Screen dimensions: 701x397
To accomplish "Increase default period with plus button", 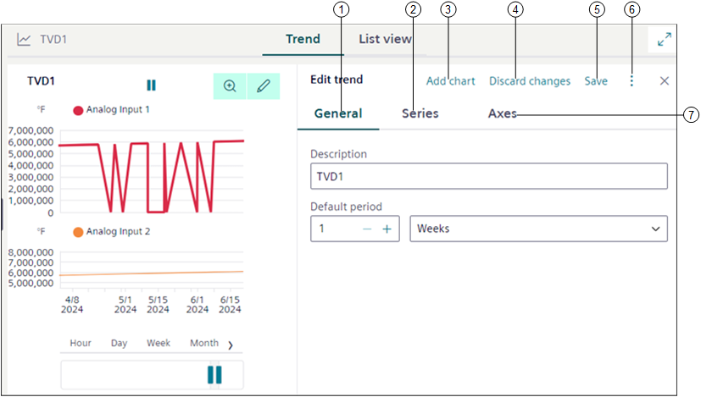I will click(x=387, y=229).
